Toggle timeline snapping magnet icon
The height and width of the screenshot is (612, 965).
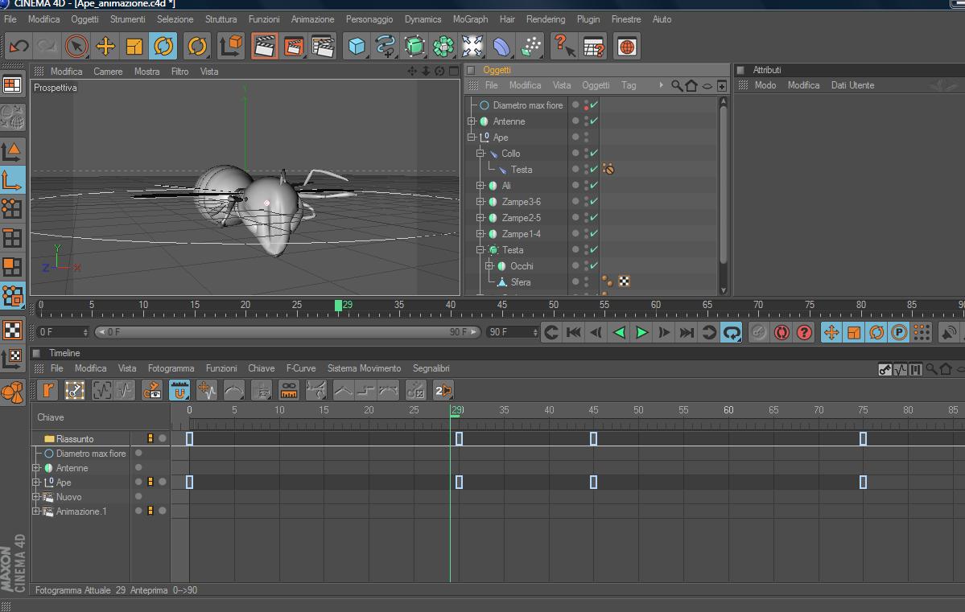[179, 391]
